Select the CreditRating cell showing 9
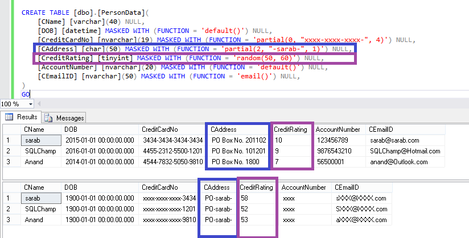The width and height of the screenshot is (469, 238). [x=292, y=151]
